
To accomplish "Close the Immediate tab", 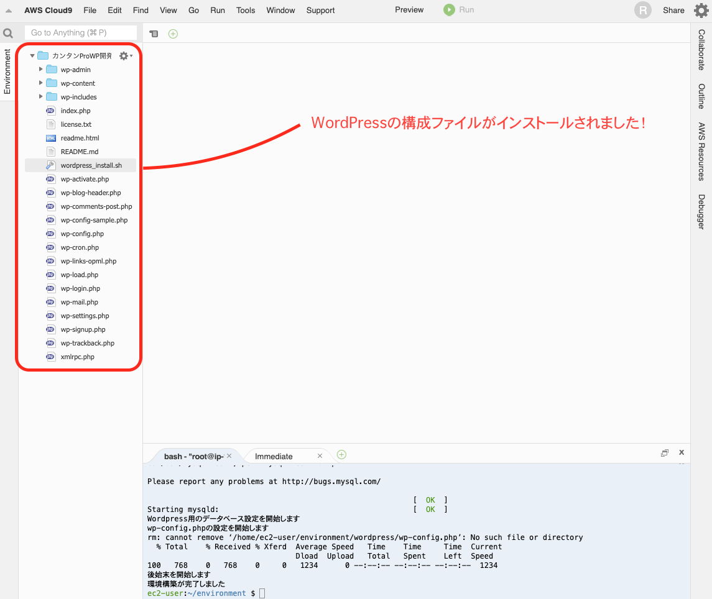I will click(320, 456).
